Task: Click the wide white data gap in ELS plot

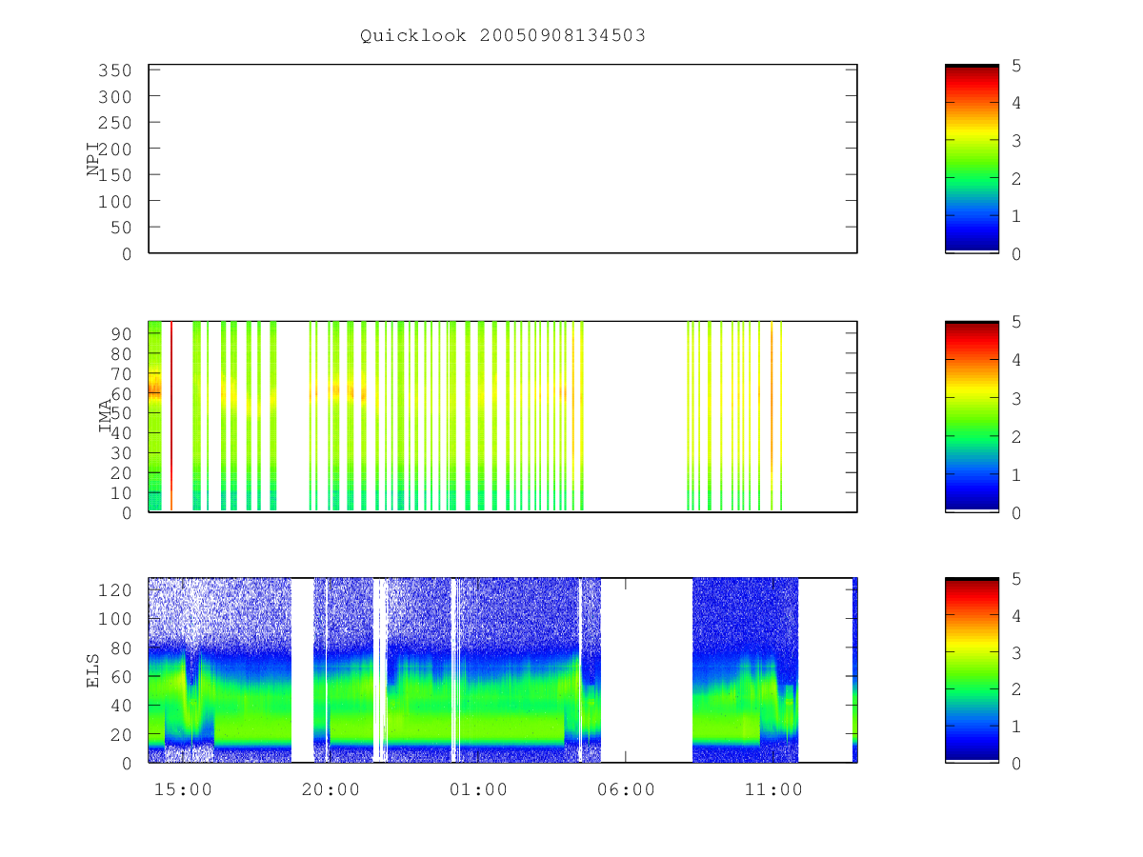Action: click(647, 670)
